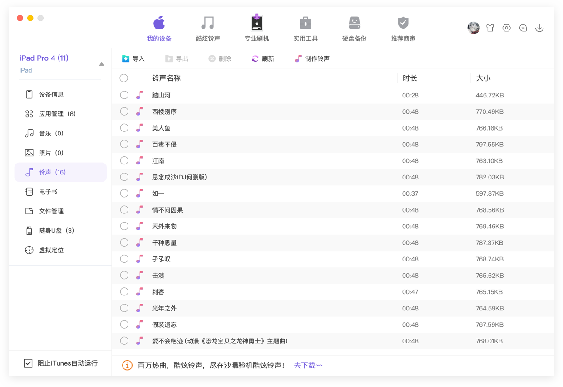The height and width of the screenshot is (387, 563).
Task: Toggle the select-all circle in header
Action: [x=124, y=78]
